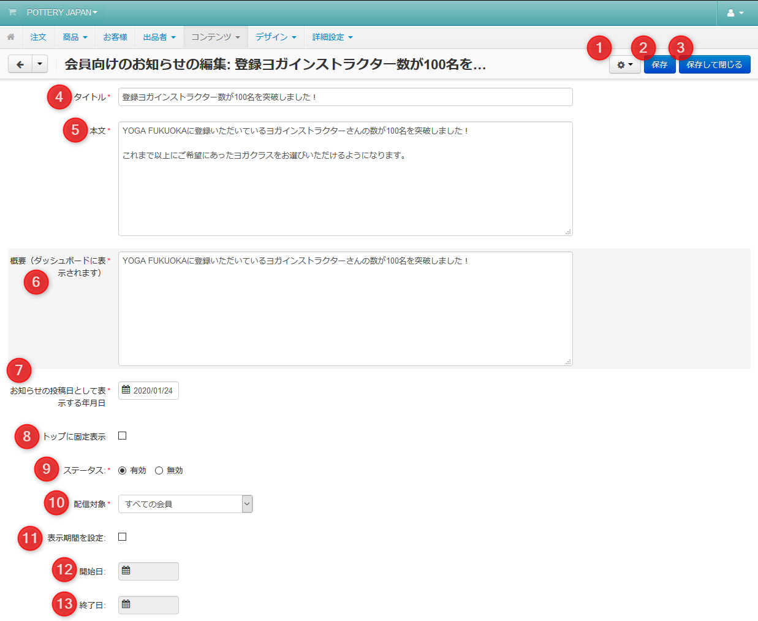Open the 配信対象 dropdown list
758x621 pixels.
(x=185, y=504)
